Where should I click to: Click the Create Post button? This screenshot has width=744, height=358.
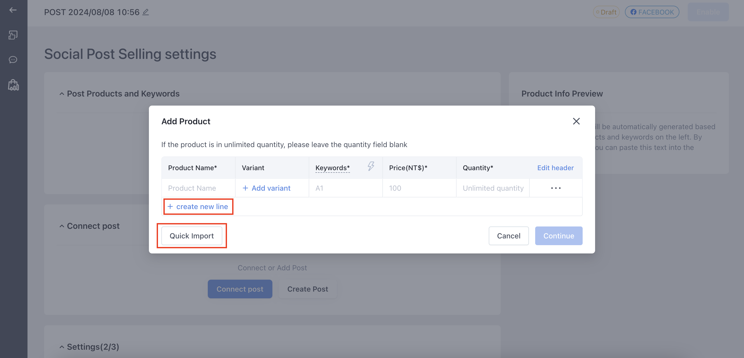[x=307, y=289]
